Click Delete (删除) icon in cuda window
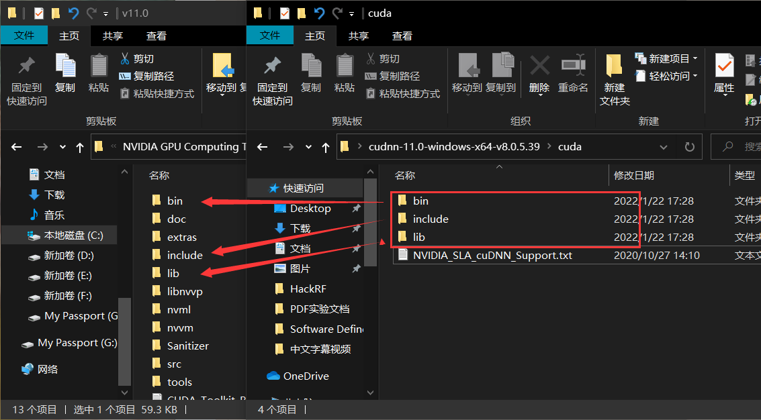761x420 pixels. [x=539, y=74]
